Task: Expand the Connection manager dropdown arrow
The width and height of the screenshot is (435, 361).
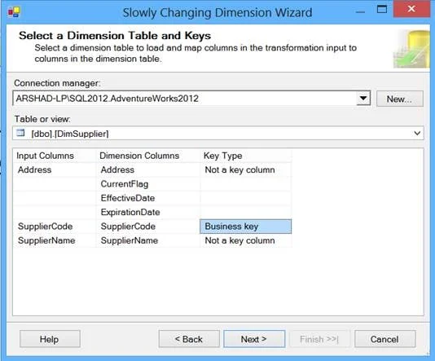Action: tap(363, 99)
